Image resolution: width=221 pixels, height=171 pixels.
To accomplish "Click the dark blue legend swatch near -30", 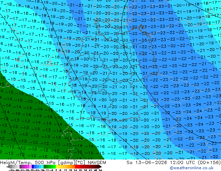I will pos(33,166).
